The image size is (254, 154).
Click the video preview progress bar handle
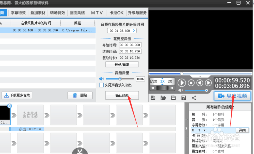tap(182, 74)
